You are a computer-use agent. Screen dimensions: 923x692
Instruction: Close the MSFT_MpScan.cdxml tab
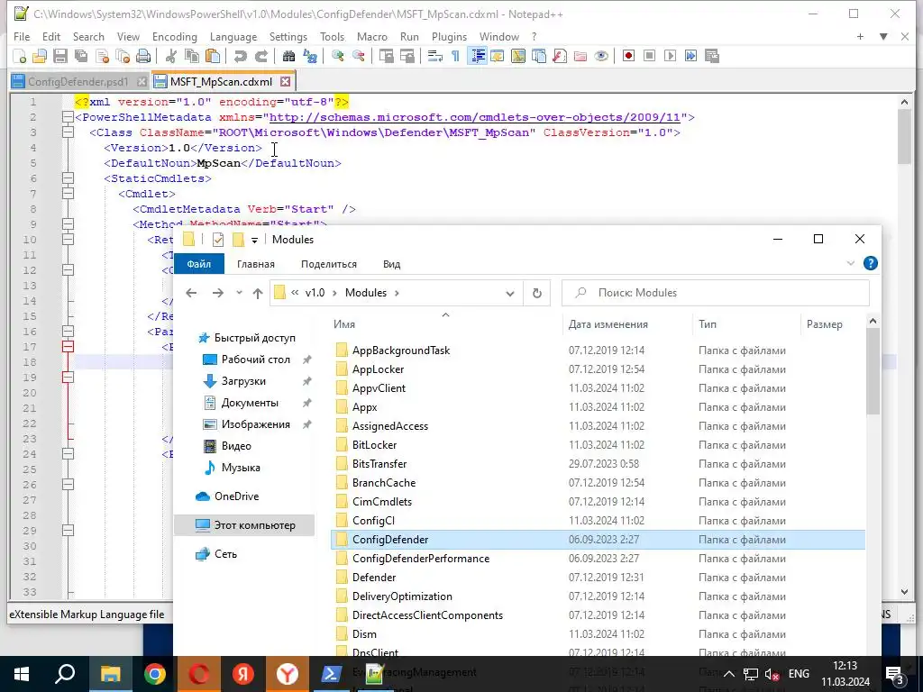coord(286,82)
